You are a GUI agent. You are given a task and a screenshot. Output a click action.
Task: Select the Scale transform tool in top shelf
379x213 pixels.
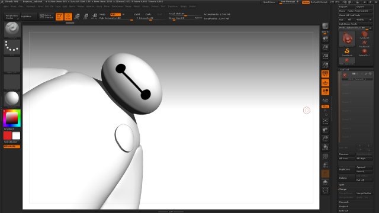(x=86, y=17)
